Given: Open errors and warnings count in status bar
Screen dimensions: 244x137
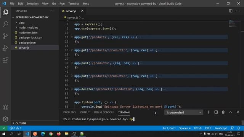Looking at the screenshot, I should pos(15,128).
